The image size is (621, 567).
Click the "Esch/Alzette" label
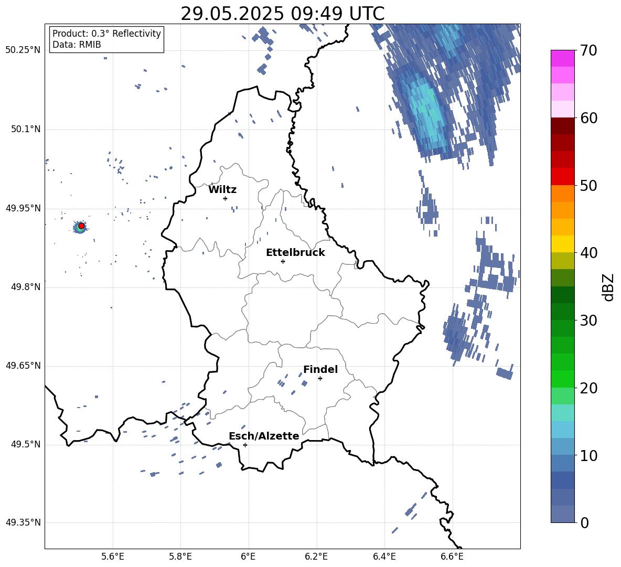(264, 436)
